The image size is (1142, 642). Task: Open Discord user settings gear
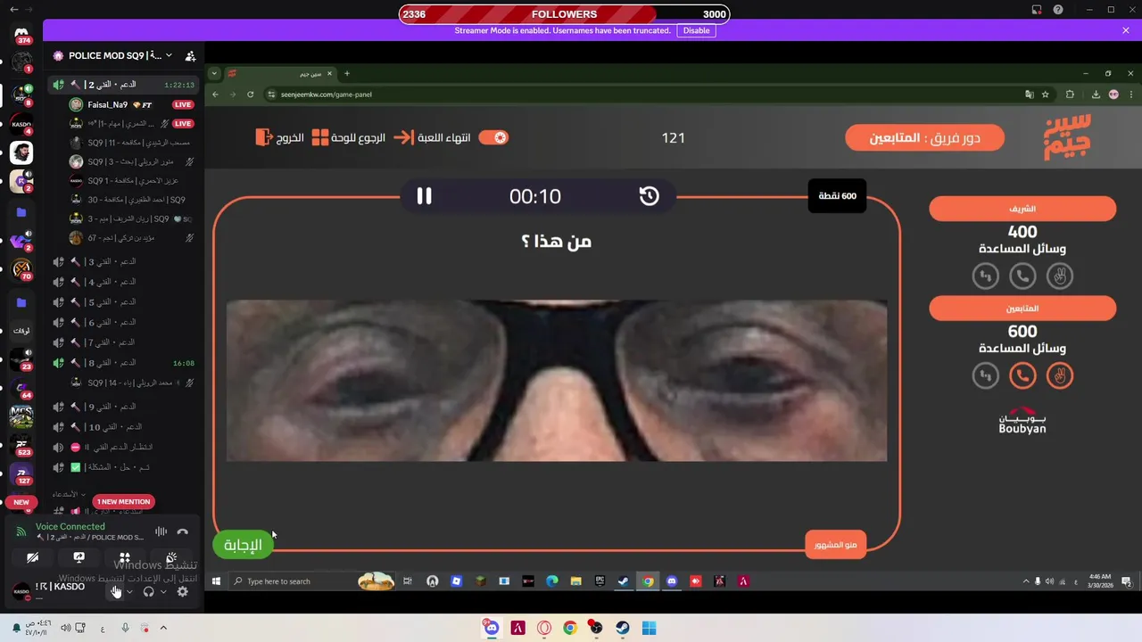pyautogui.click(x=182, y=591)
